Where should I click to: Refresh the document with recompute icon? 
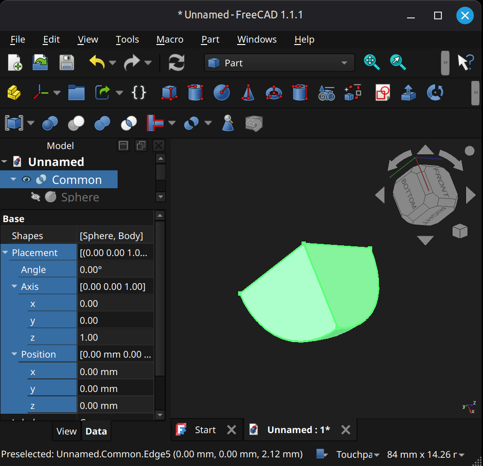pos(177,62)
